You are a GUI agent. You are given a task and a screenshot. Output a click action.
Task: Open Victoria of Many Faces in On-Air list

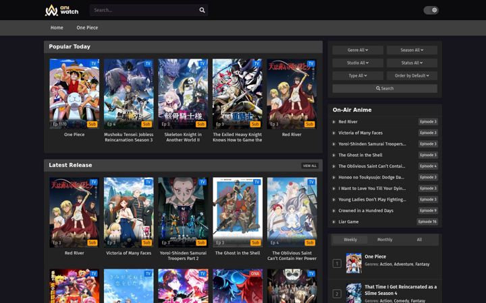(x=360, y=133)
